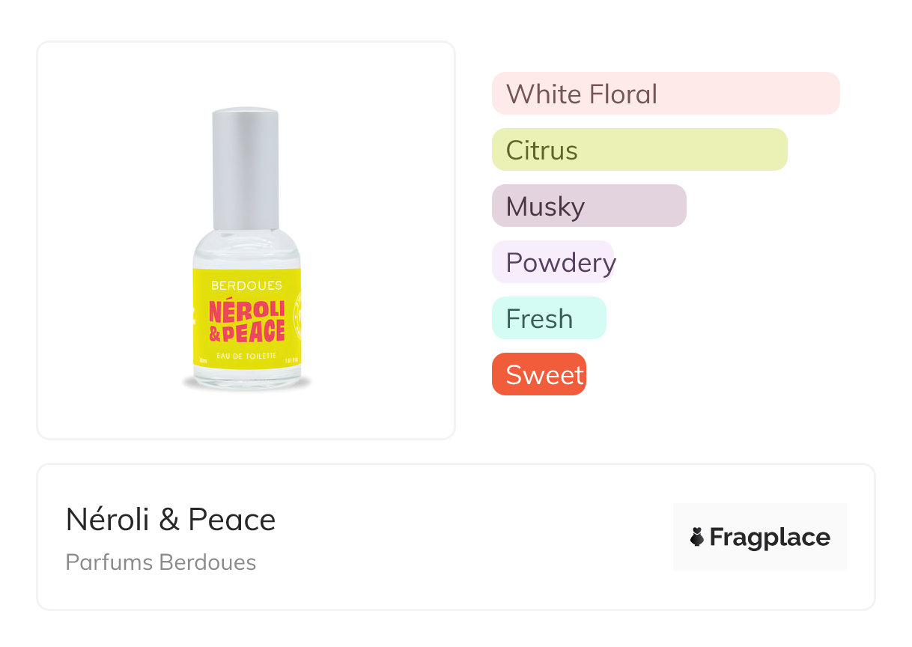This screenshot has width=912, height=647.
Task: Click the EAU DE TOILETTE text on bottle
Action: (247, 355)
